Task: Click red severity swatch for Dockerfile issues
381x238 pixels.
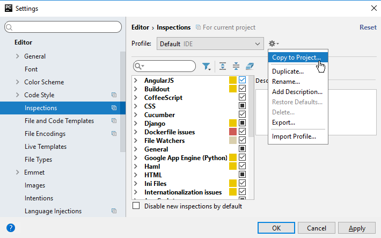Action: pos(233,132)
